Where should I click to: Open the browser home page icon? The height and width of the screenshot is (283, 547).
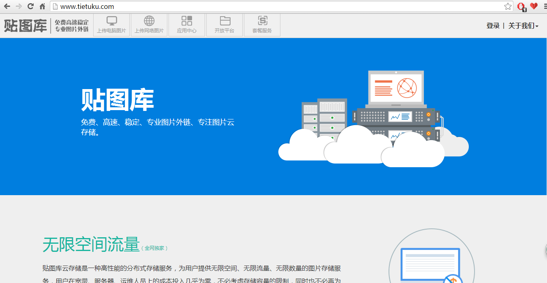coord(42,6)
